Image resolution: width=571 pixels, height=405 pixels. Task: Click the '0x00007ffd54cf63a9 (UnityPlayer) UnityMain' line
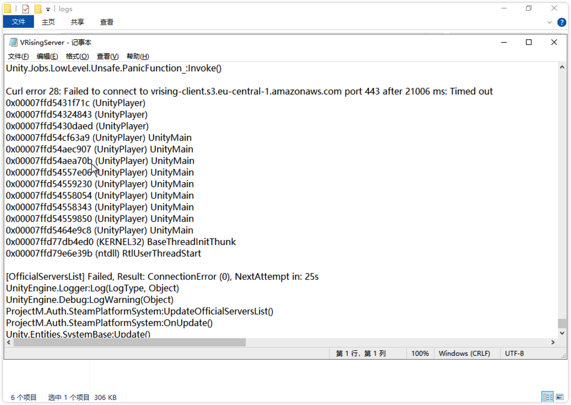(99, 138)
